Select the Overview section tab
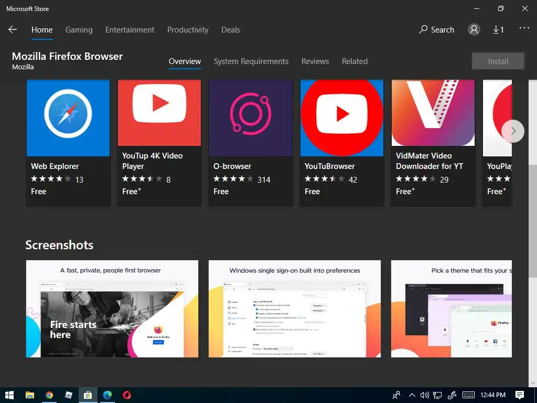The image size is (537, 403). (x=185, y=61)
